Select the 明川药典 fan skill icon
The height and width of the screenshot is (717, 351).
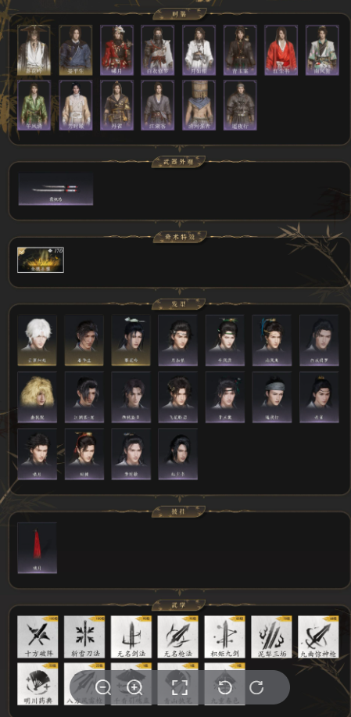(x=38, y=683)
